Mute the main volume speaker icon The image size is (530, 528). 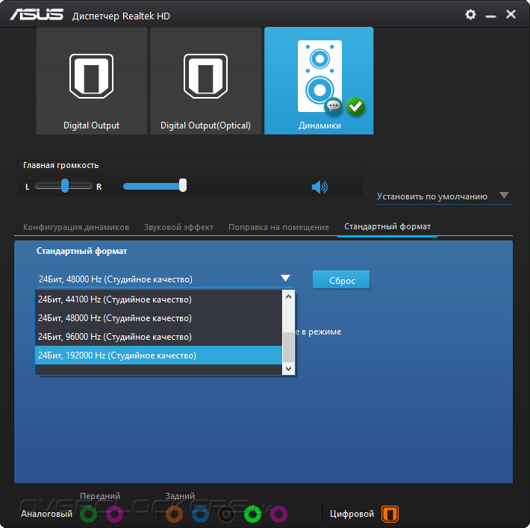[319, 187]
